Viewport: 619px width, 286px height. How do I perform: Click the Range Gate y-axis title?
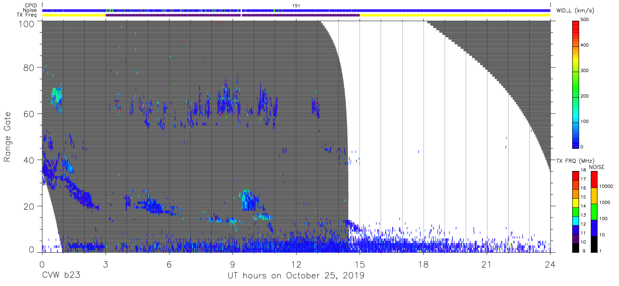pos(8,137)
